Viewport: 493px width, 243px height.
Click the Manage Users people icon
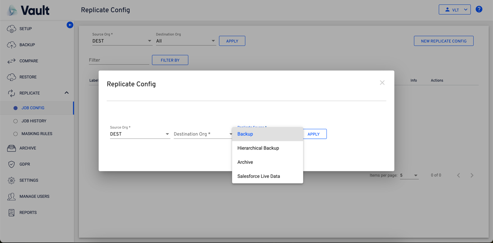tap(11, 196)
